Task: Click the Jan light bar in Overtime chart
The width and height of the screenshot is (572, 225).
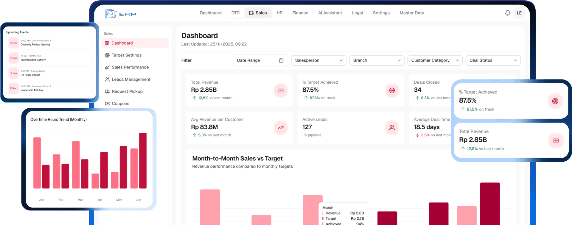Action: tap(37, 163)
